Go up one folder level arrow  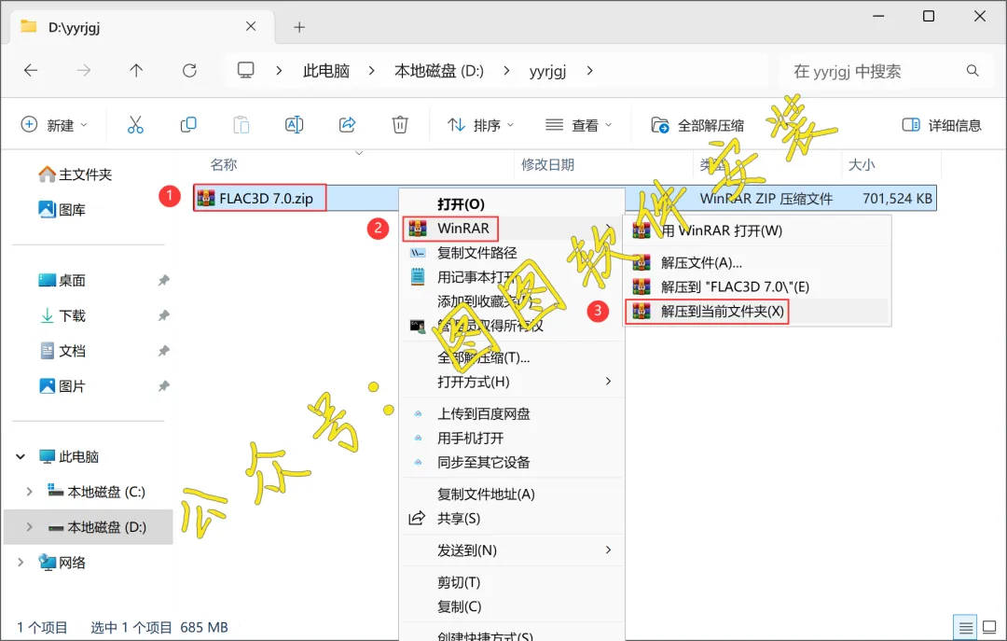pos(136,71)
